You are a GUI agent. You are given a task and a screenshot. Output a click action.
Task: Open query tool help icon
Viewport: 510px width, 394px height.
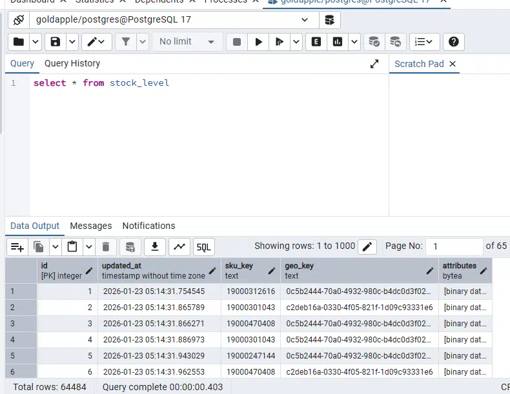454,42
